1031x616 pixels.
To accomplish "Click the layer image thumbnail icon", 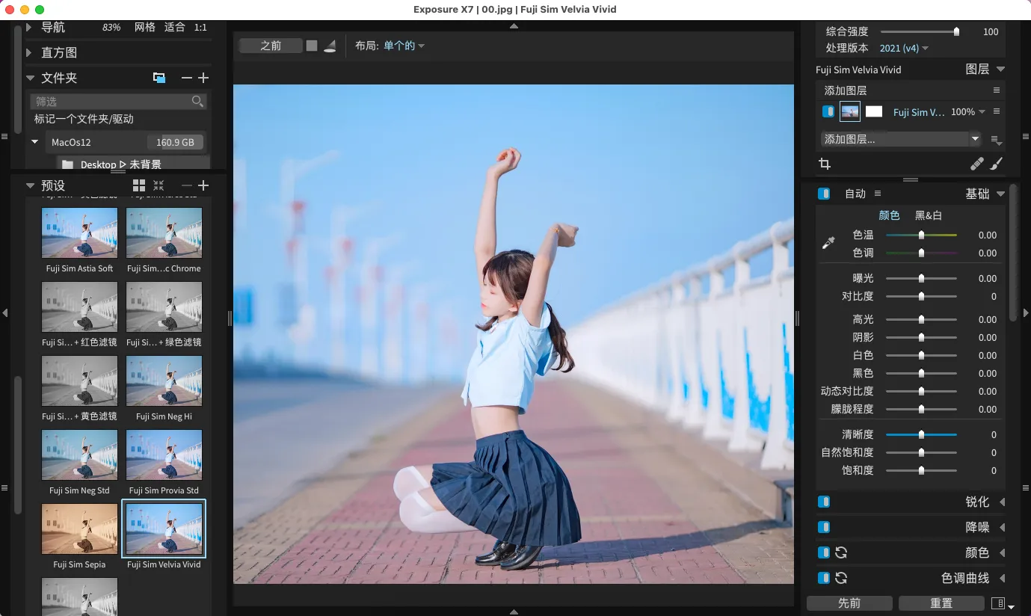I will click(850, 111).
